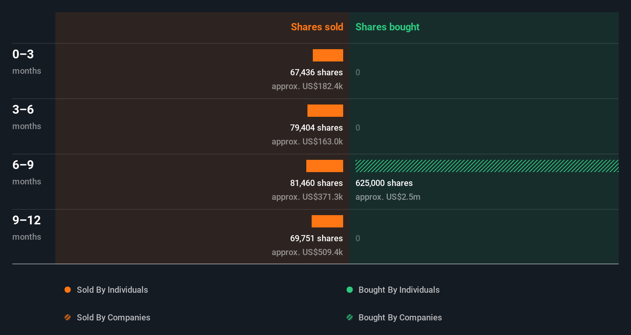Click the approx. US$509.4k amount
The width and height of the screenshot is (631, 335).
point(307,252)
